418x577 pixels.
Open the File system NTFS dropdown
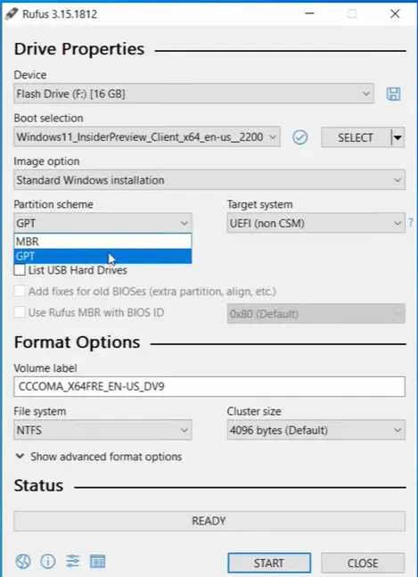coord(102,430)
